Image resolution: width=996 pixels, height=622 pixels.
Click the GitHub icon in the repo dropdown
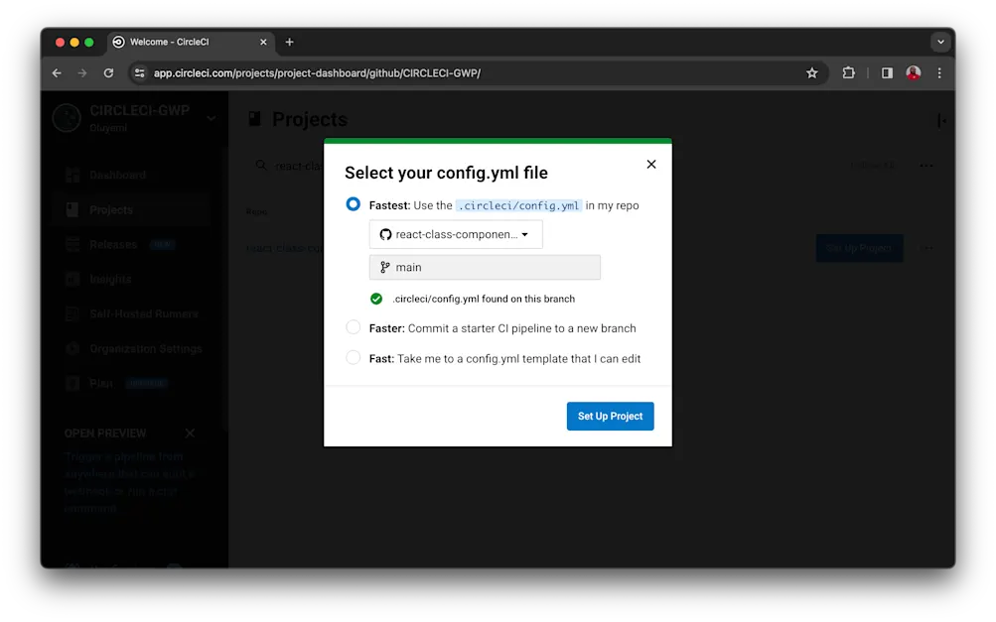click(x=386, y=234)
